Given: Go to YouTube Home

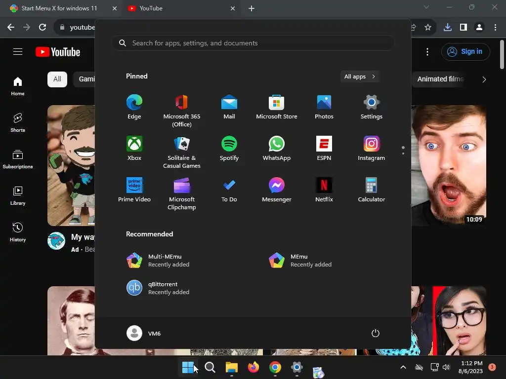Looking at the screenshot, I should pyautogui.click(x=18, y=86).
